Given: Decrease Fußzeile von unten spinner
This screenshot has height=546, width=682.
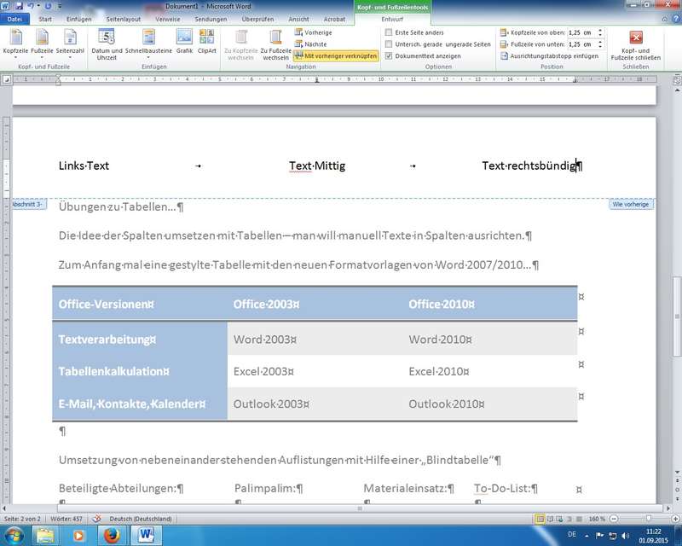Looking at the screenshot, I should click(600, 47).
